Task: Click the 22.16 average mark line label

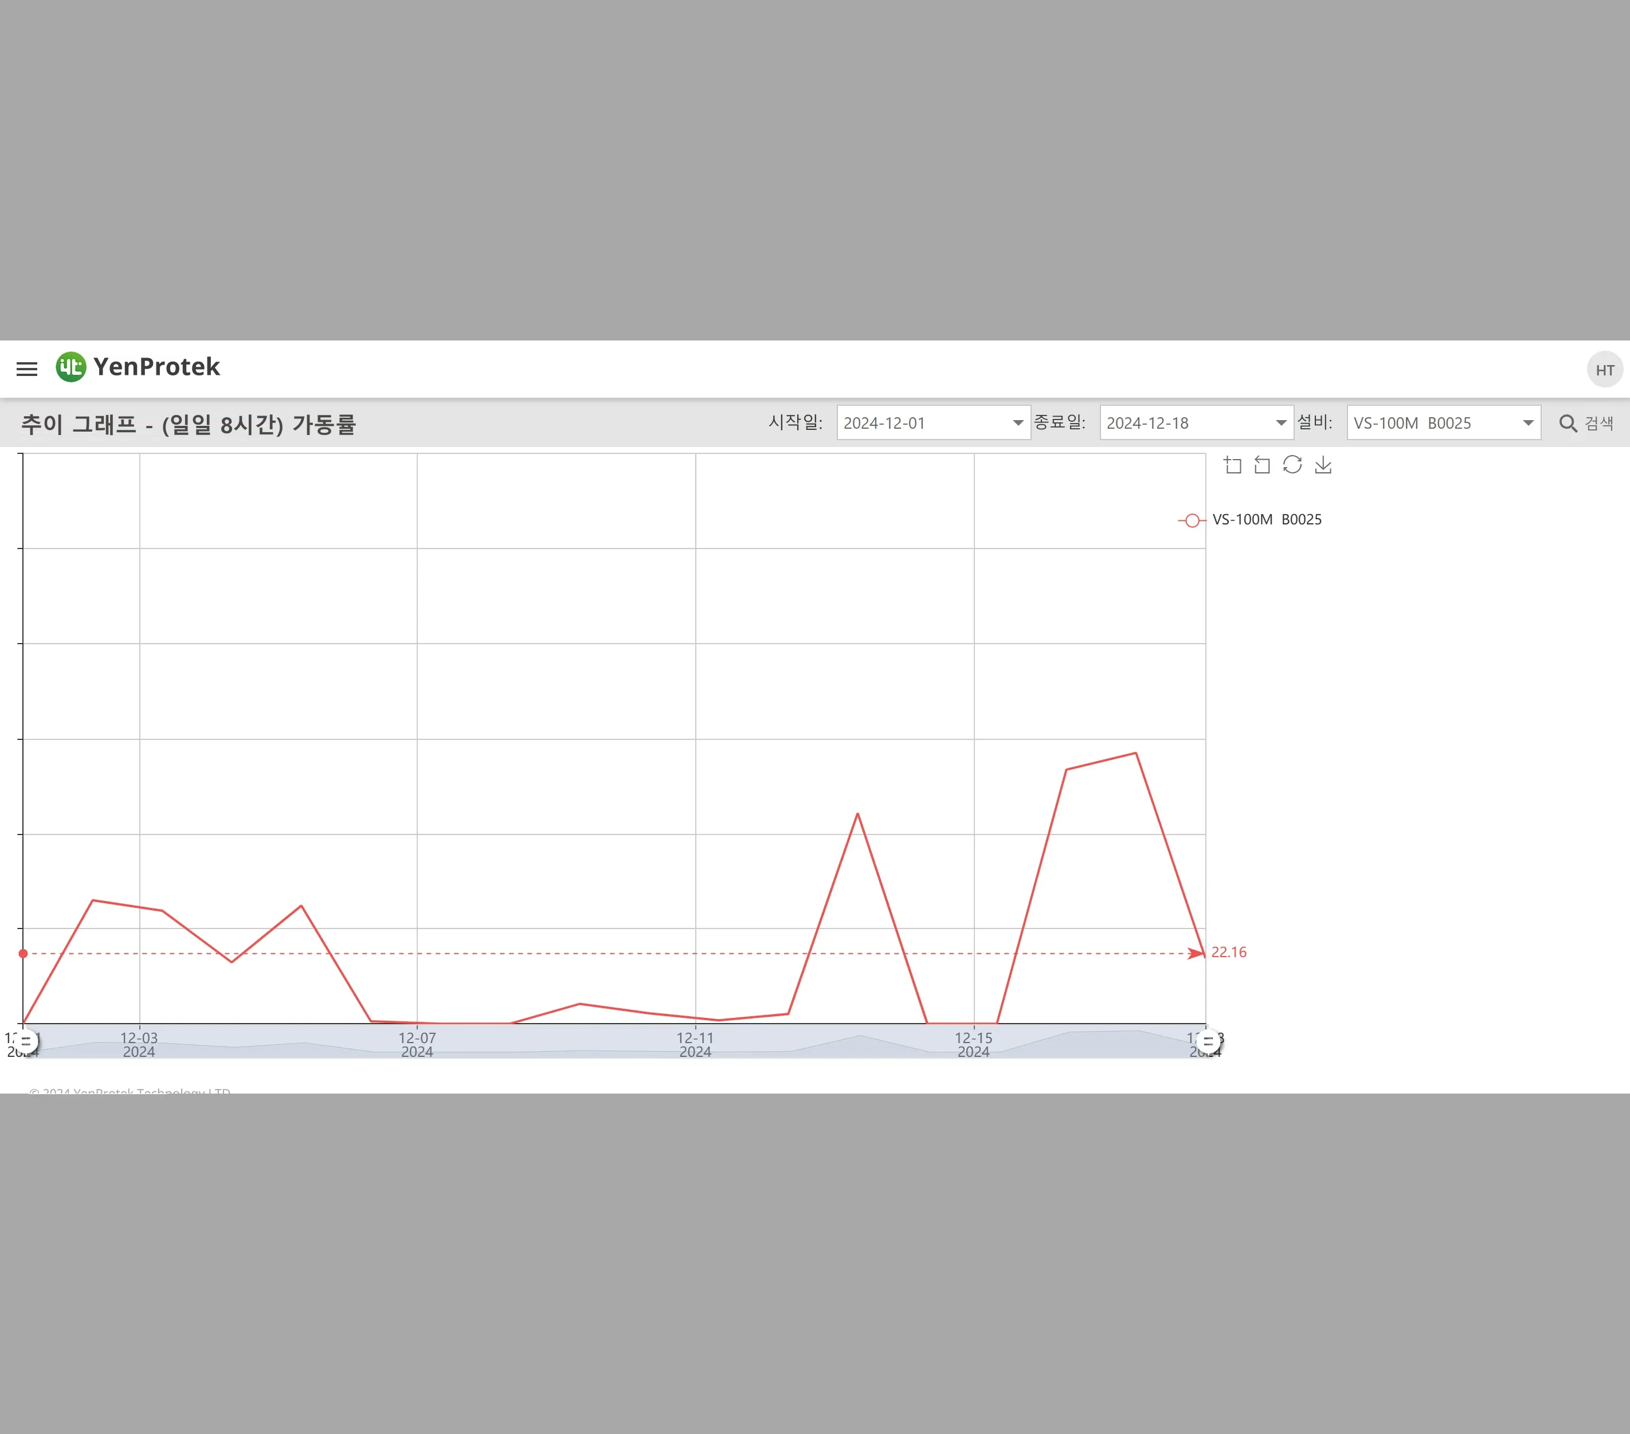Action: [x=1229, y=953]
